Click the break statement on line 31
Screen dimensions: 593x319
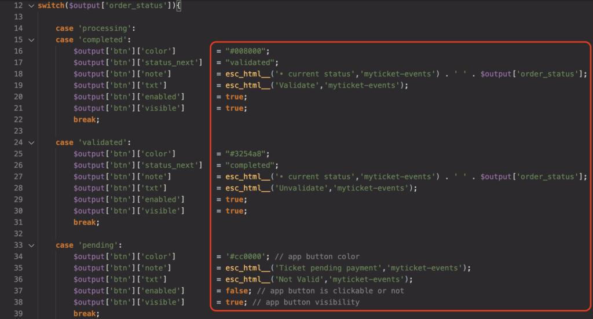tap(86, 222)
